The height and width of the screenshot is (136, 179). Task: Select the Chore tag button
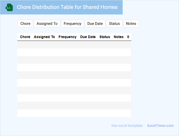pos(25,24)
